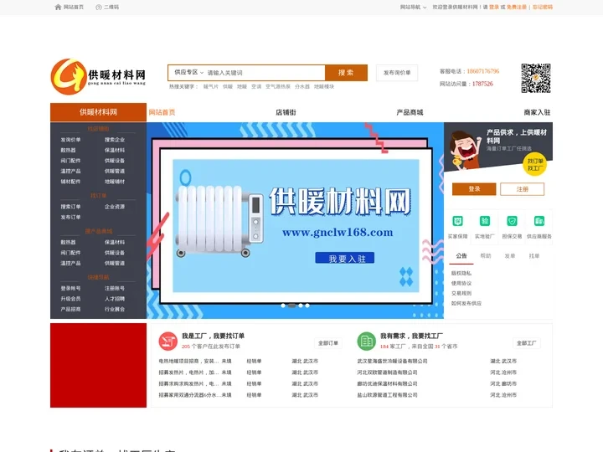Open 搜索企业 in the sidebar
This screenshot has width=603, height=452.
115,140
